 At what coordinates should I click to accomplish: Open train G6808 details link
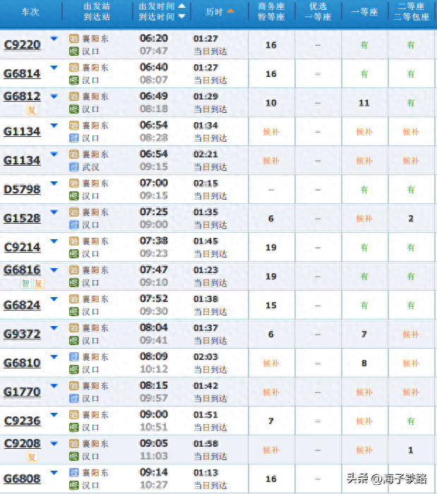coord(22,479)
